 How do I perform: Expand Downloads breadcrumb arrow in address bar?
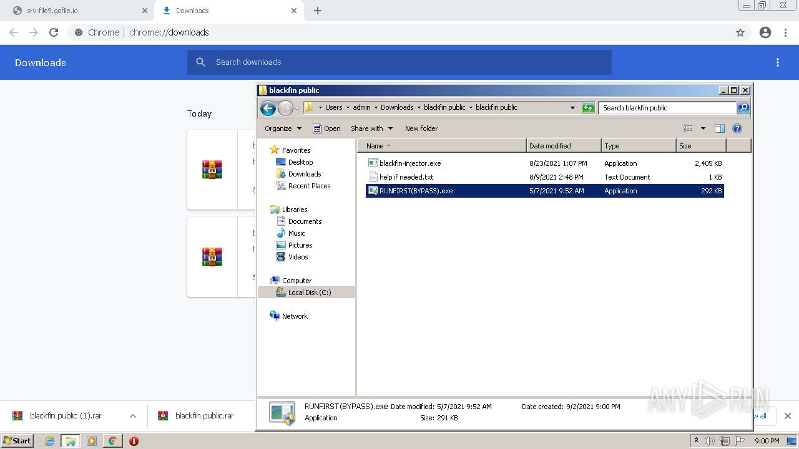click(419, 107)
